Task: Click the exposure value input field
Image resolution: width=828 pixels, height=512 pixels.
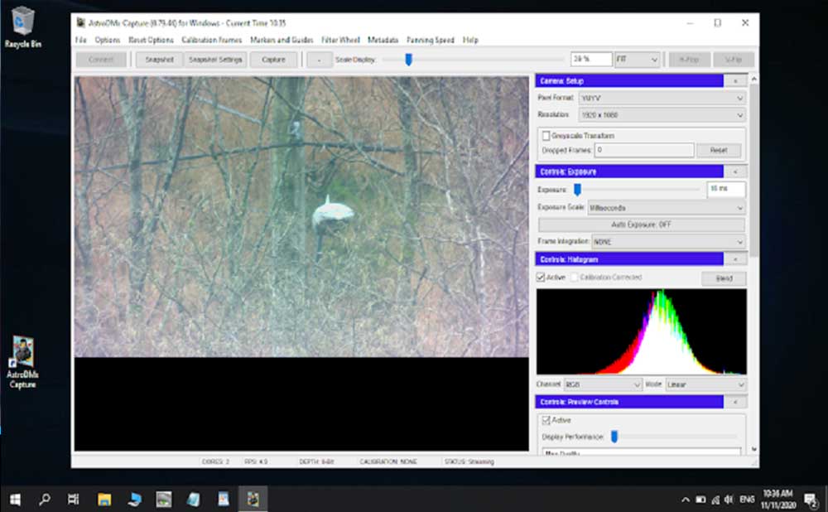Action: (725, 190)
